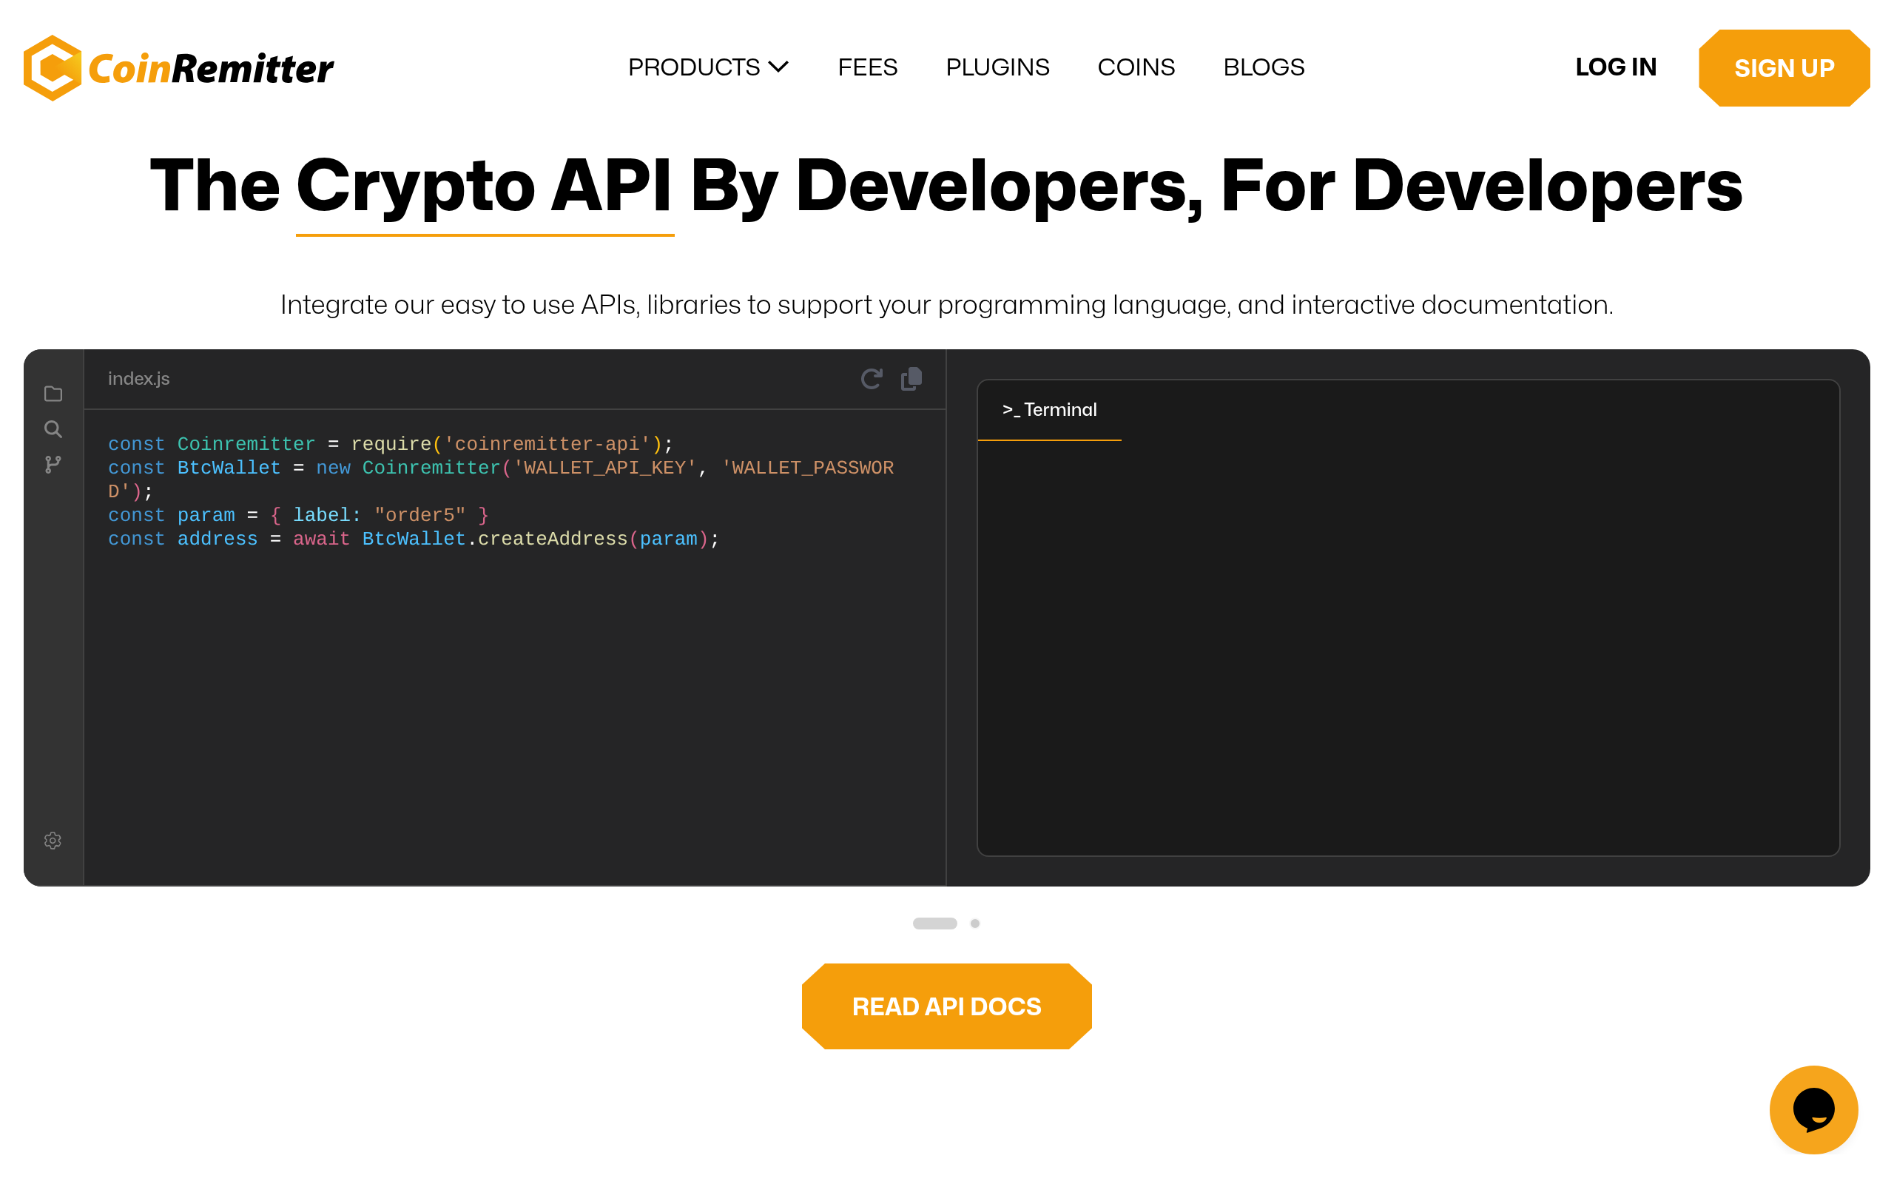This screenshot has height=1184, width=1894.
Task: Click the await keyword in code
Action: [321, 539]
